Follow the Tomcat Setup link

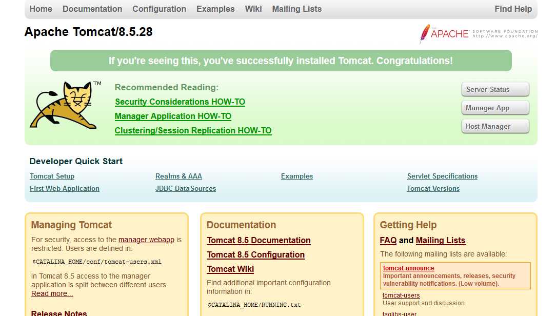pos(52,176)
